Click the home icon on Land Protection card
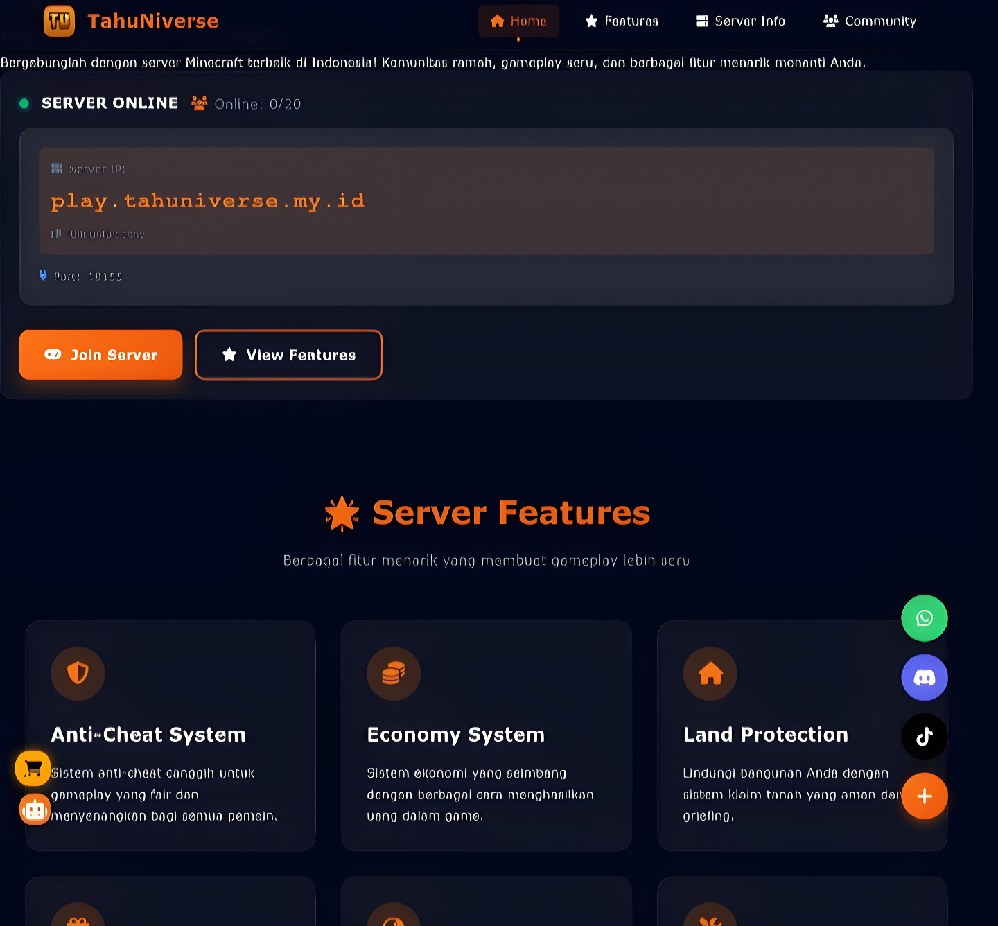The height and width of the screenshot is (926, 998). pos(710,673)
